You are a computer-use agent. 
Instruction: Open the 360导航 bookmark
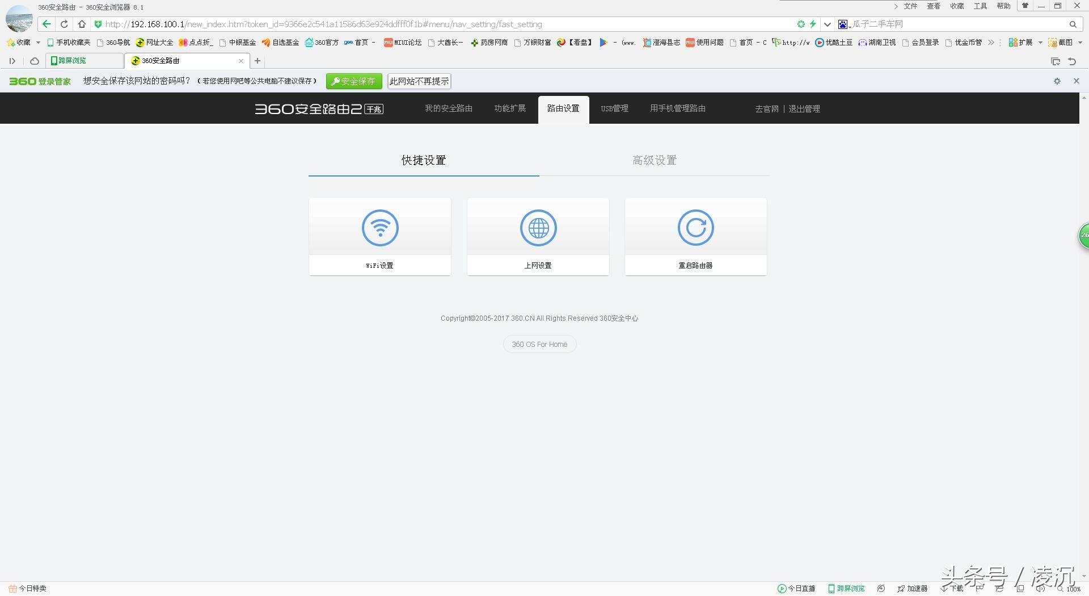click(x=113, y=43)
